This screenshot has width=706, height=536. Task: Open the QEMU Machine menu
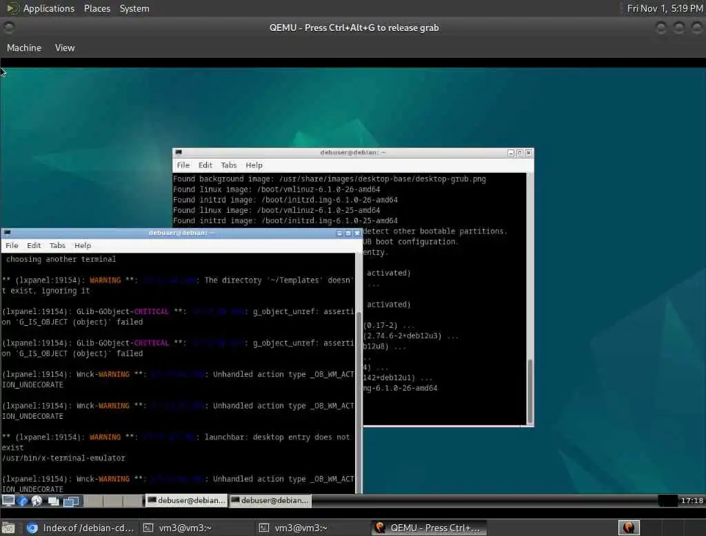24,48
